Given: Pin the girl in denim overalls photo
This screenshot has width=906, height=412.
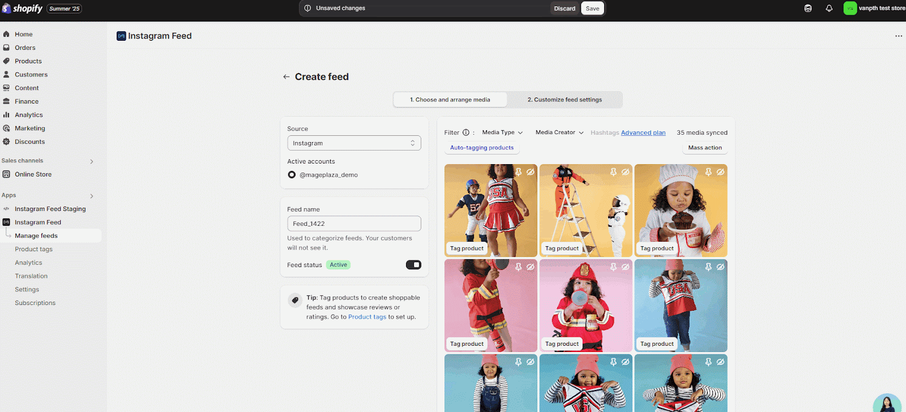Looking at the screenshot, I should coord(518,362).
